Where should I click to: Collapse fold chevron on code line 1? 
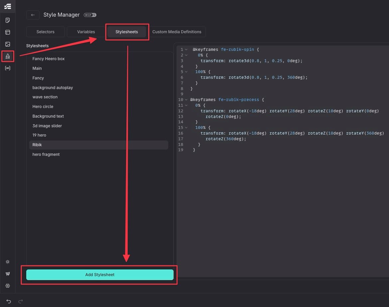pyautogui.click(x=186, y=50)
